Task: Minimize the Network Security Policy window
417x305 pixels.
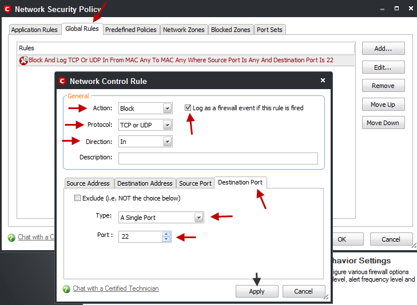Action: pos(383,9)
